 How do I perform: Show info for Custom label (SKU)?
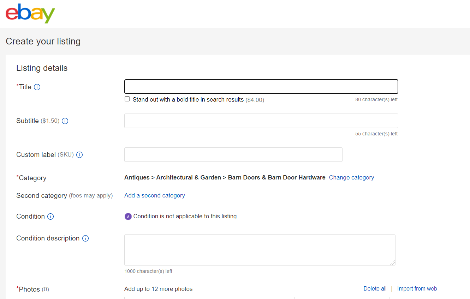coord(79,155)
